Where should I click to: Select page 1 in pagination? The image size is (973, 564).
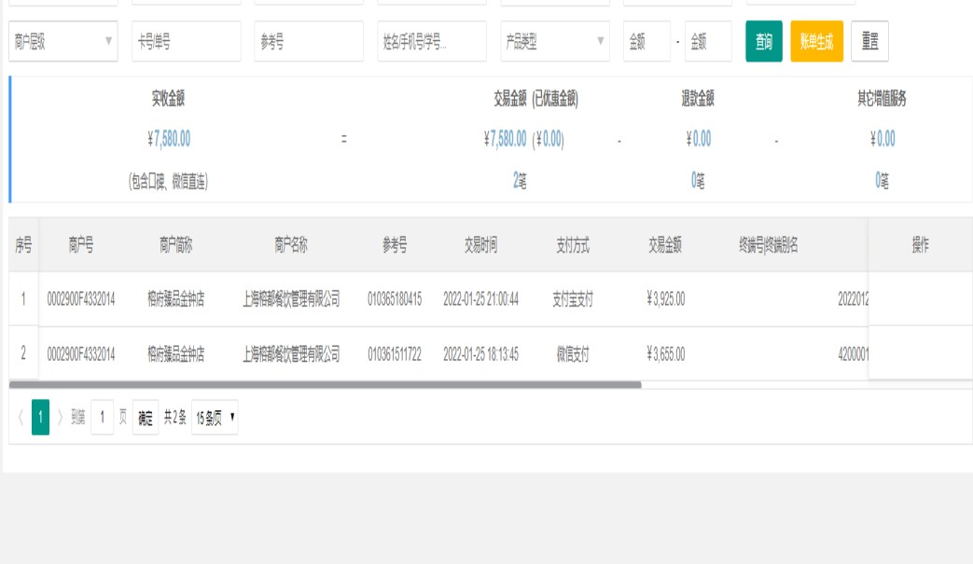coord(40,419)
